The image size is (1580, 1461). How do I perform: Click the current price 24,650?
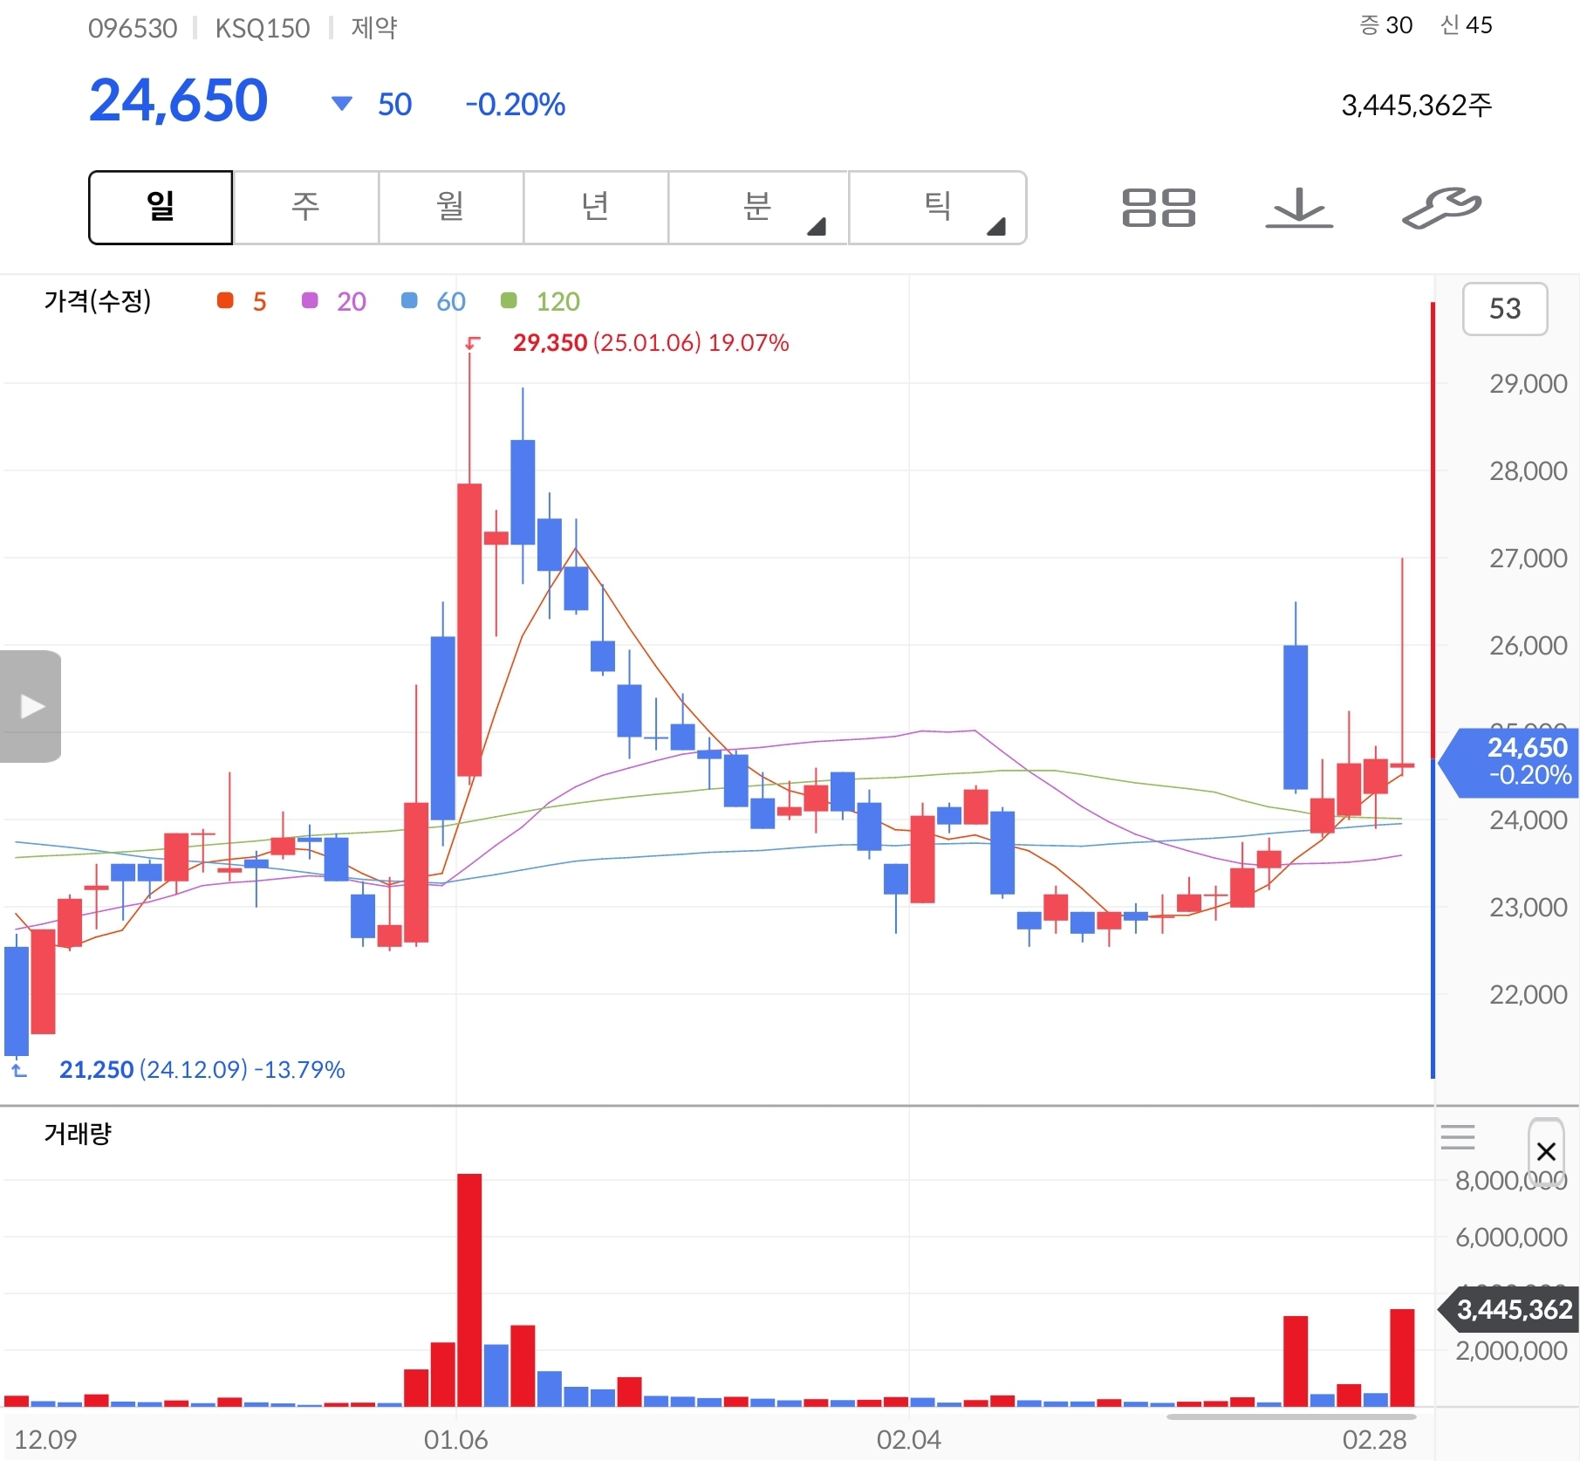point(178,100)
